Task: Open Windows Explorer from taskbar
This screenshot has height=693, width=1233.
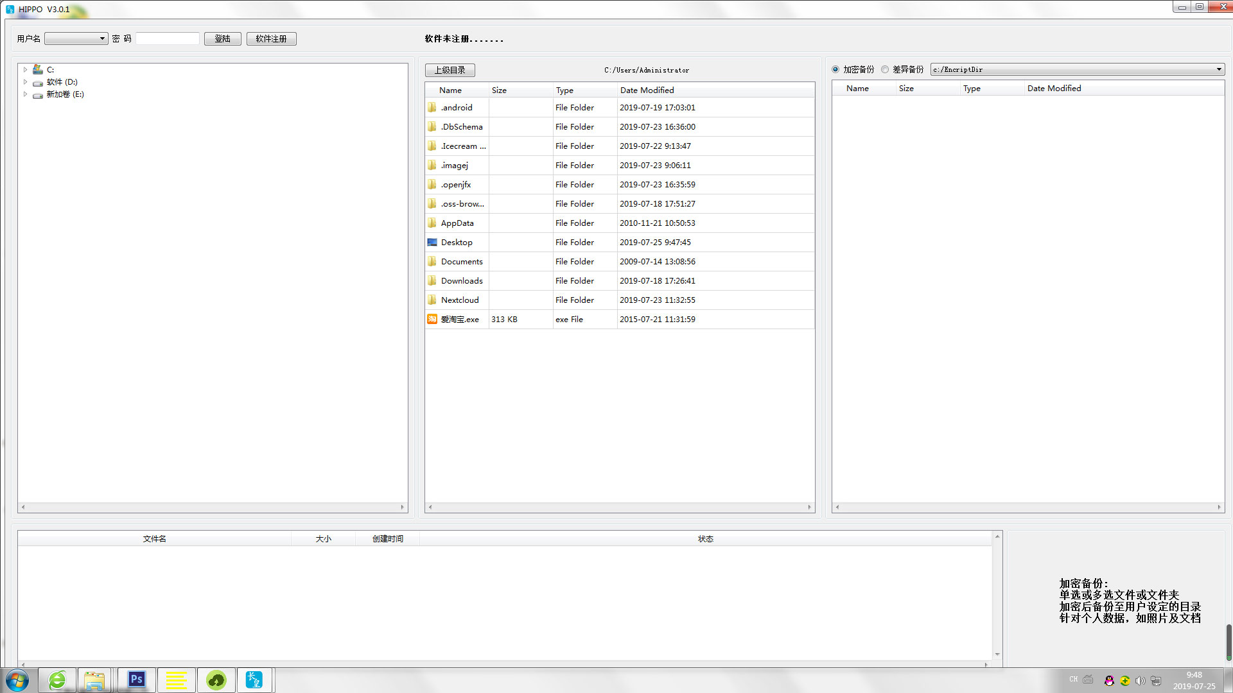Action: click(x=94, y=680)
